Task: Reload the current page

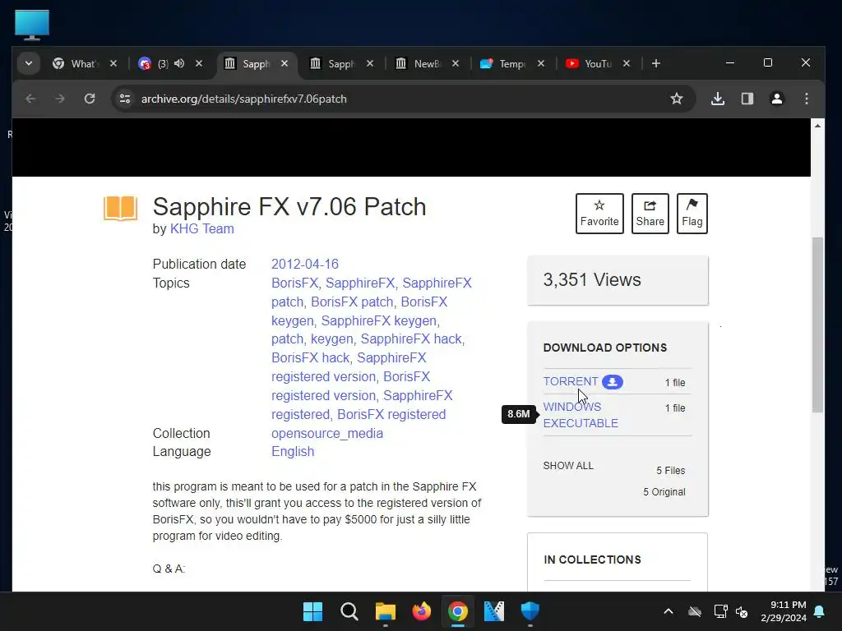Action: [89, 99]
